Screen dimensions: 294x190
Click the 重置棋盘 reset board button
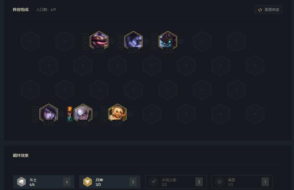click(268, 10)
